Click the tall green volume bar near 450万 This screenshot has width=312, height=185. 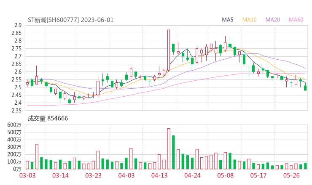[173, 152]
